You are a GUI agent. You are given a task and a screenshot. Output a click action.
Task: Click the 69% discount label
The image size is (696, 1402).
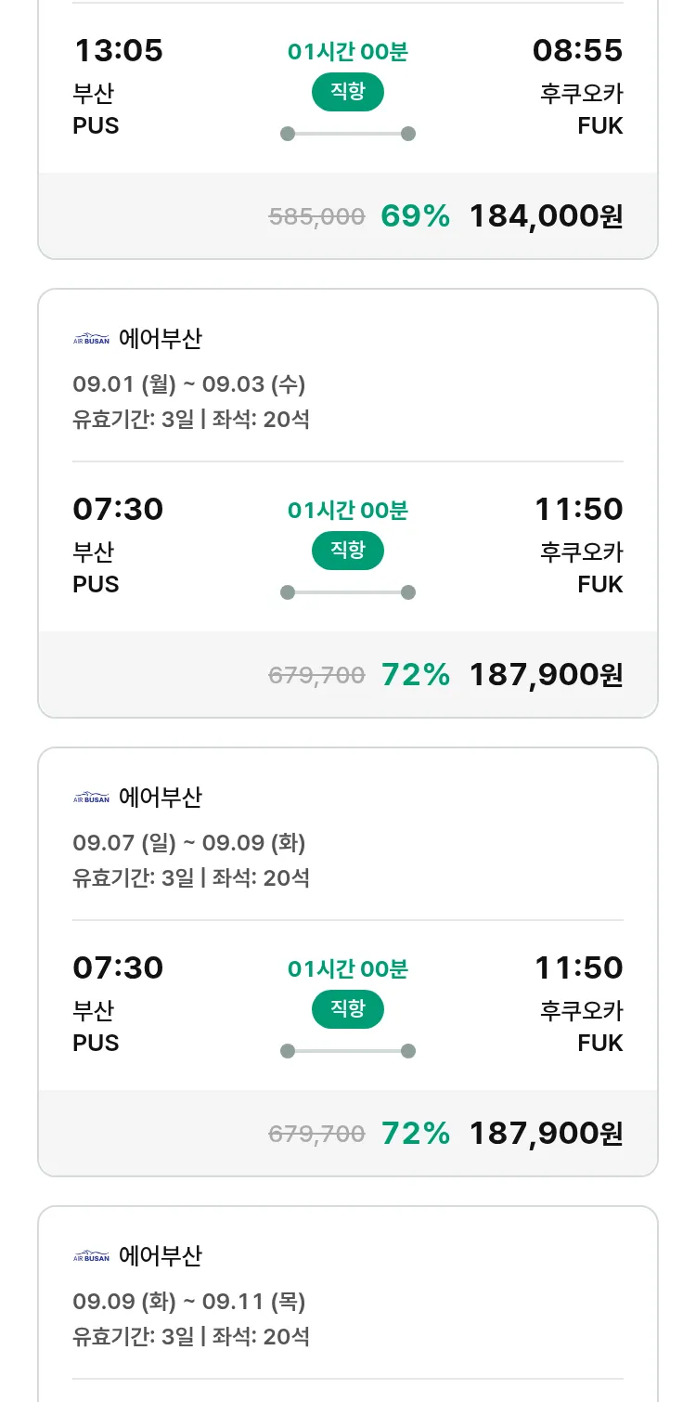pyautogui.click(x=415, y=216)
